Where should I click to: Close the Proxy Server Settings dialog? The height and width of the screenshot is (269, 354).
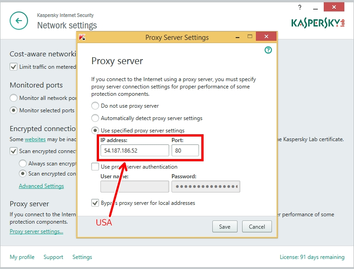(266, 36)
